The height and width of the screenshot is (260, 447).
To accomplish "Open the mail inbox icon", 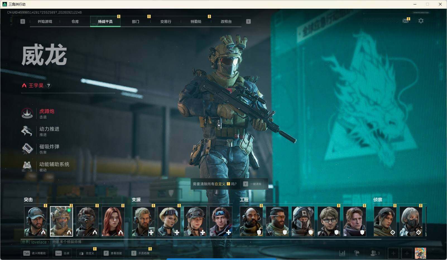I will click(405, 21).
